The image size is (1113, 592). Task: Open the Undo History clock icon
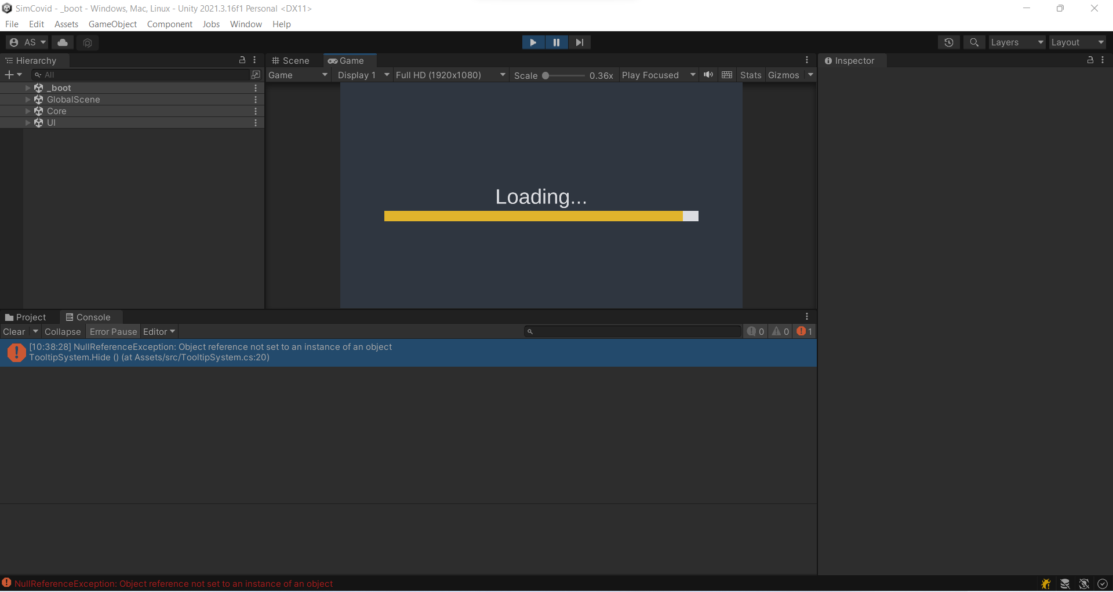949,42
